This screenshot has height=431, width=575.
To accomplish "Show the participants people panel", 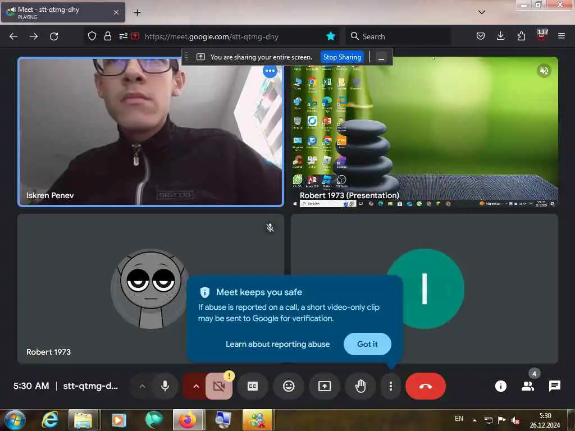I will 528,386.
